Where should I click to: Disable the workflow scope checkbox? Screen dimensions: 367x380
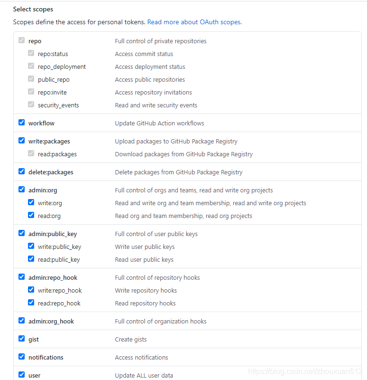[21, 122]
